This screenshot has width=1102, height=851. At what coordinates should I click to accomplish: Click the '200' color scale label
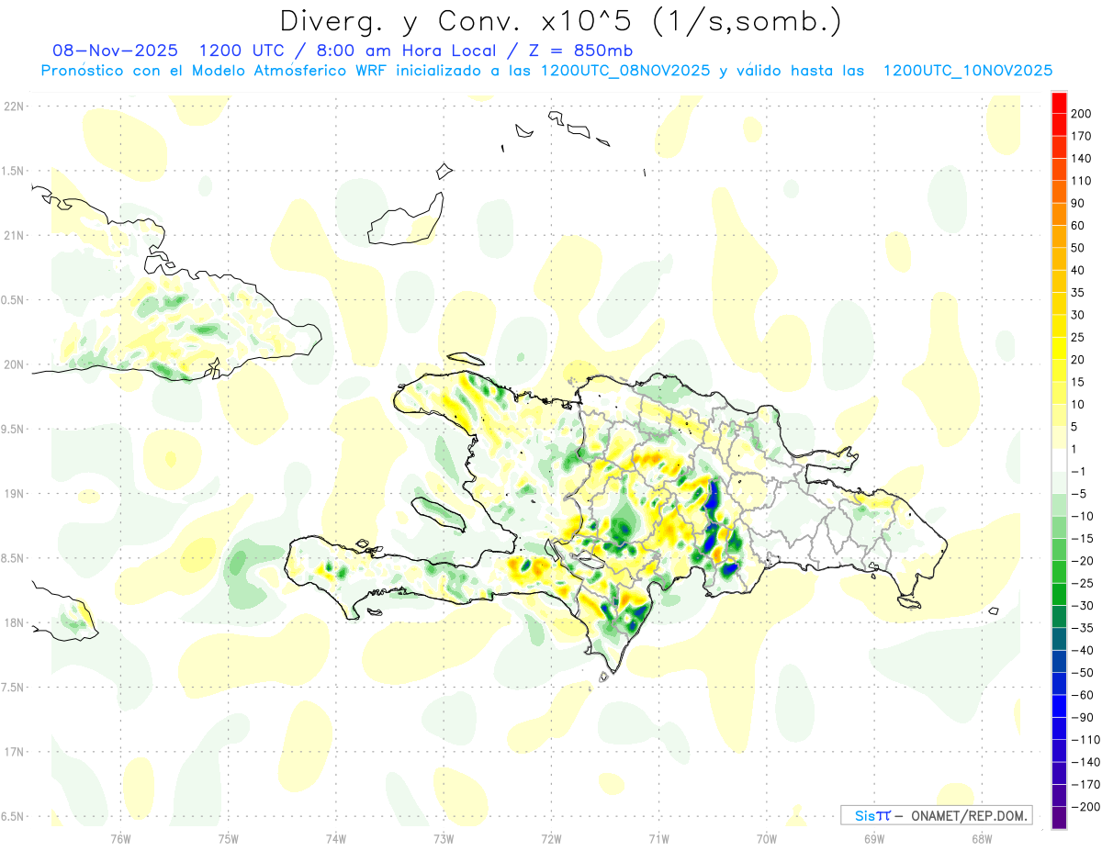pos(1082,114)
